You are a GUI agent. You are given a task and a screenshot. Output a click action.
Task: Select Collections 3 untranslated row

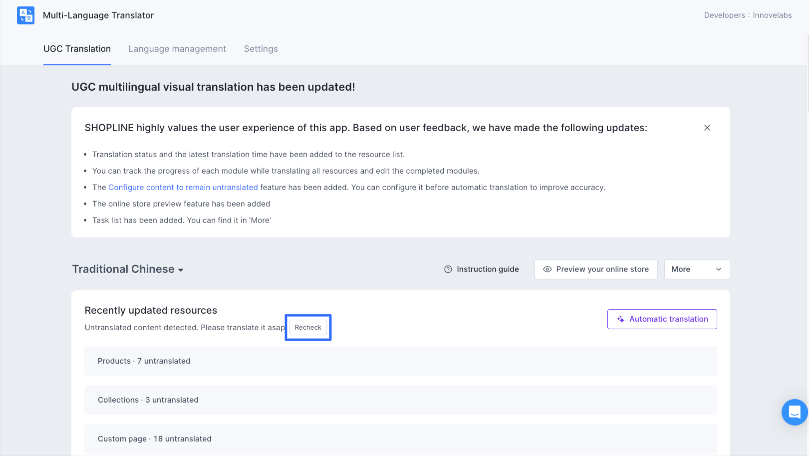[400, 400]
